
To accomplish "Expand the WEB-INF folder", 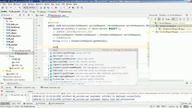I will [x=10, y=59].
